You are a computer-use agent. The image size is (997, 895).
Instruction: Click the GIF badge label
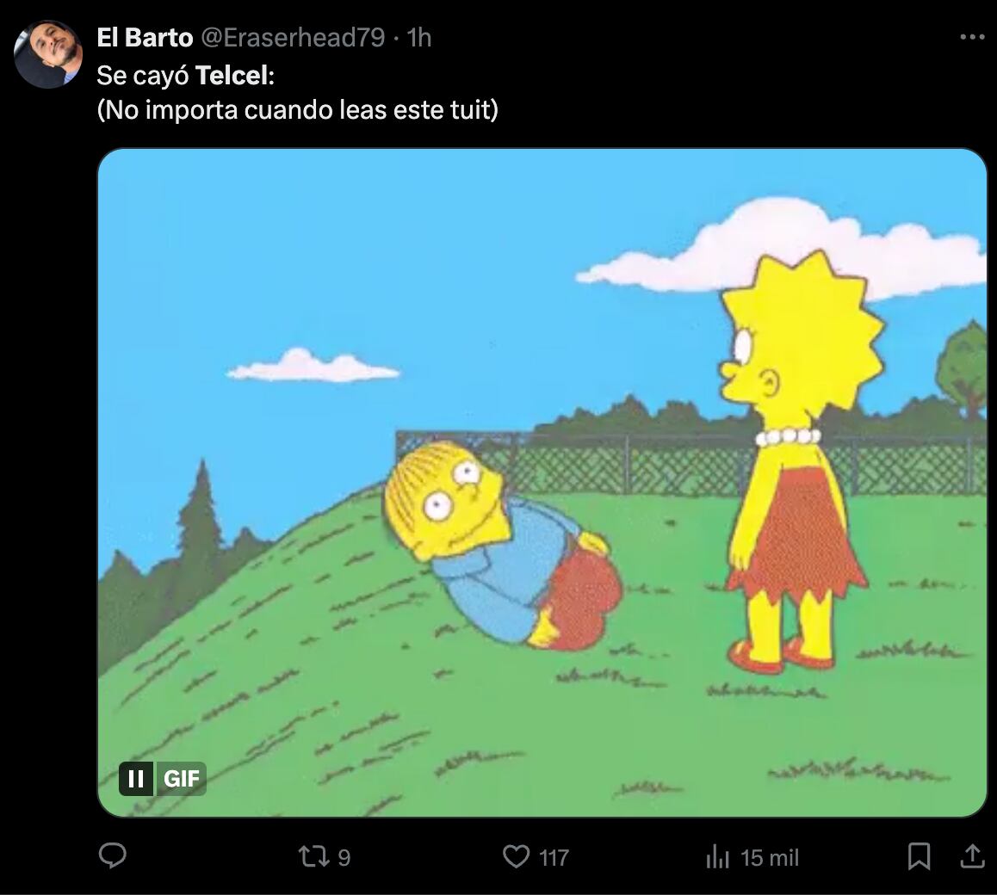click(181, 779)
